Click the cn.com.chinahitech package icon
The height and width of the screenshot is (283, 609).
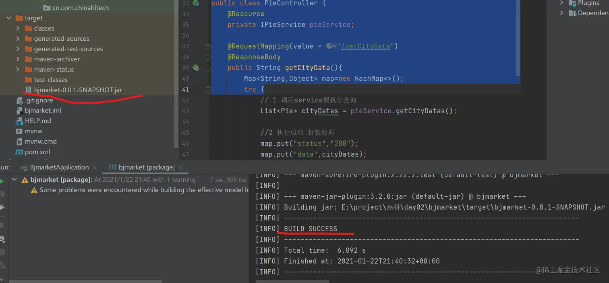[47, 8]
